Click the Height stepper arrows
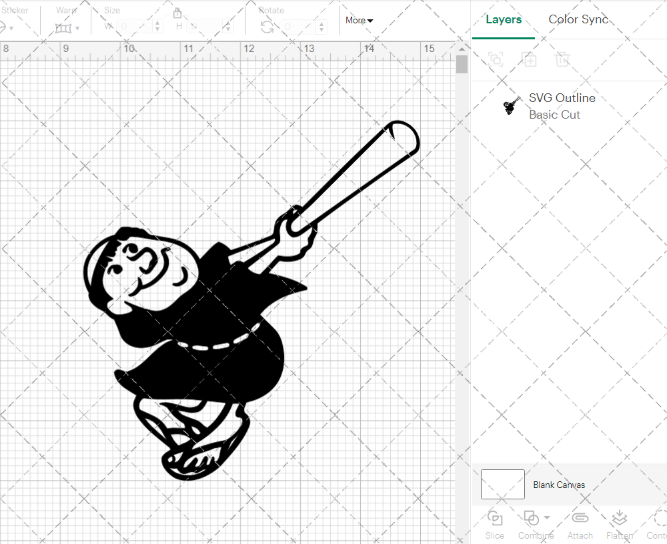Screen dimensions: 667x544 pos(227,27)
